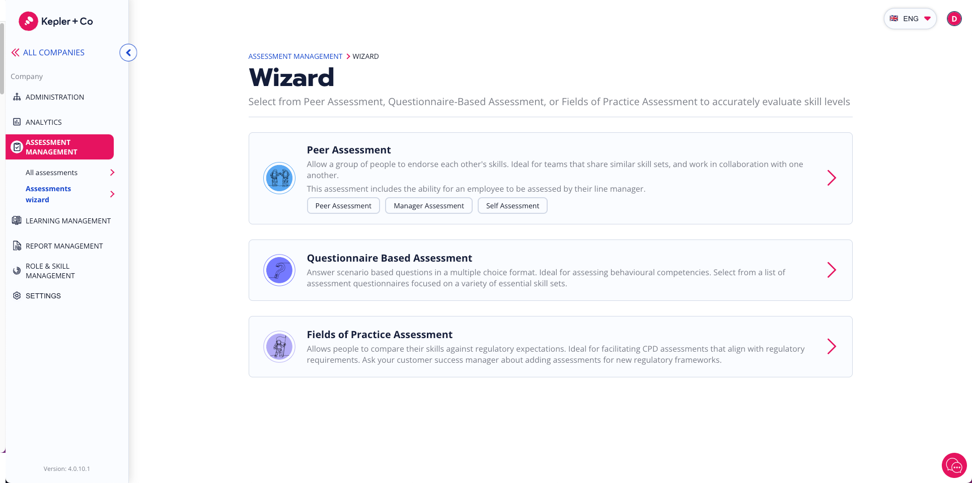Screen dimensions: 972x483
Task: Click the Analytics chart icon
Action: click(x=17, y=122)
